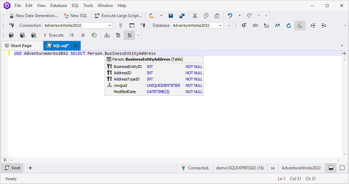Toggle the results-to-grid icon
Viewport: 349px width, 184px height.
[x=129, y=35]
